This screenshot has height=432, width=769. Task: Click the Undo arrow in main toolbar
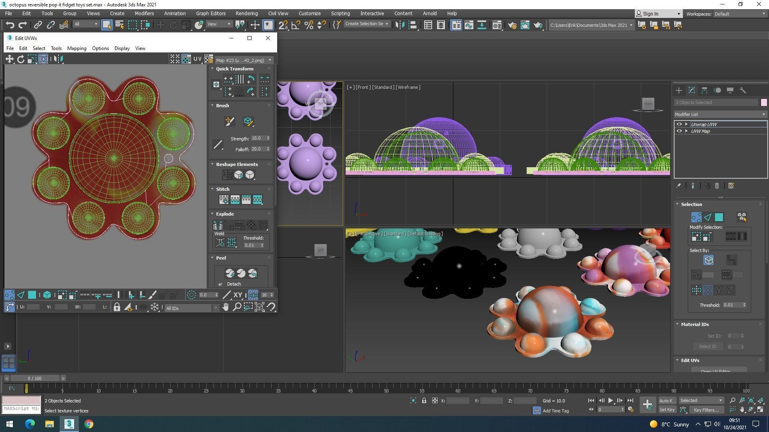10,25
